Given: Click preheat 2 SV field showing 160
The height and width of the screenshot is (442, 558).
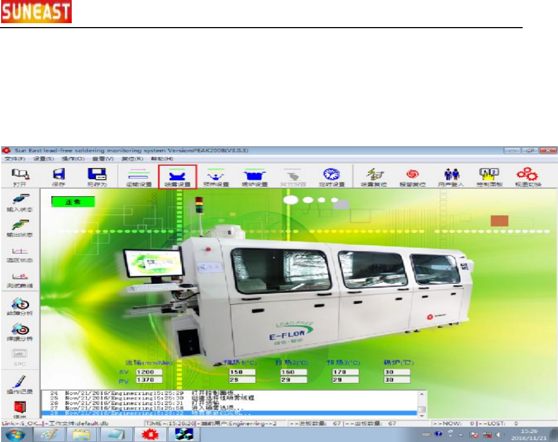Looking at the screenshot, I should click(294, 372).
